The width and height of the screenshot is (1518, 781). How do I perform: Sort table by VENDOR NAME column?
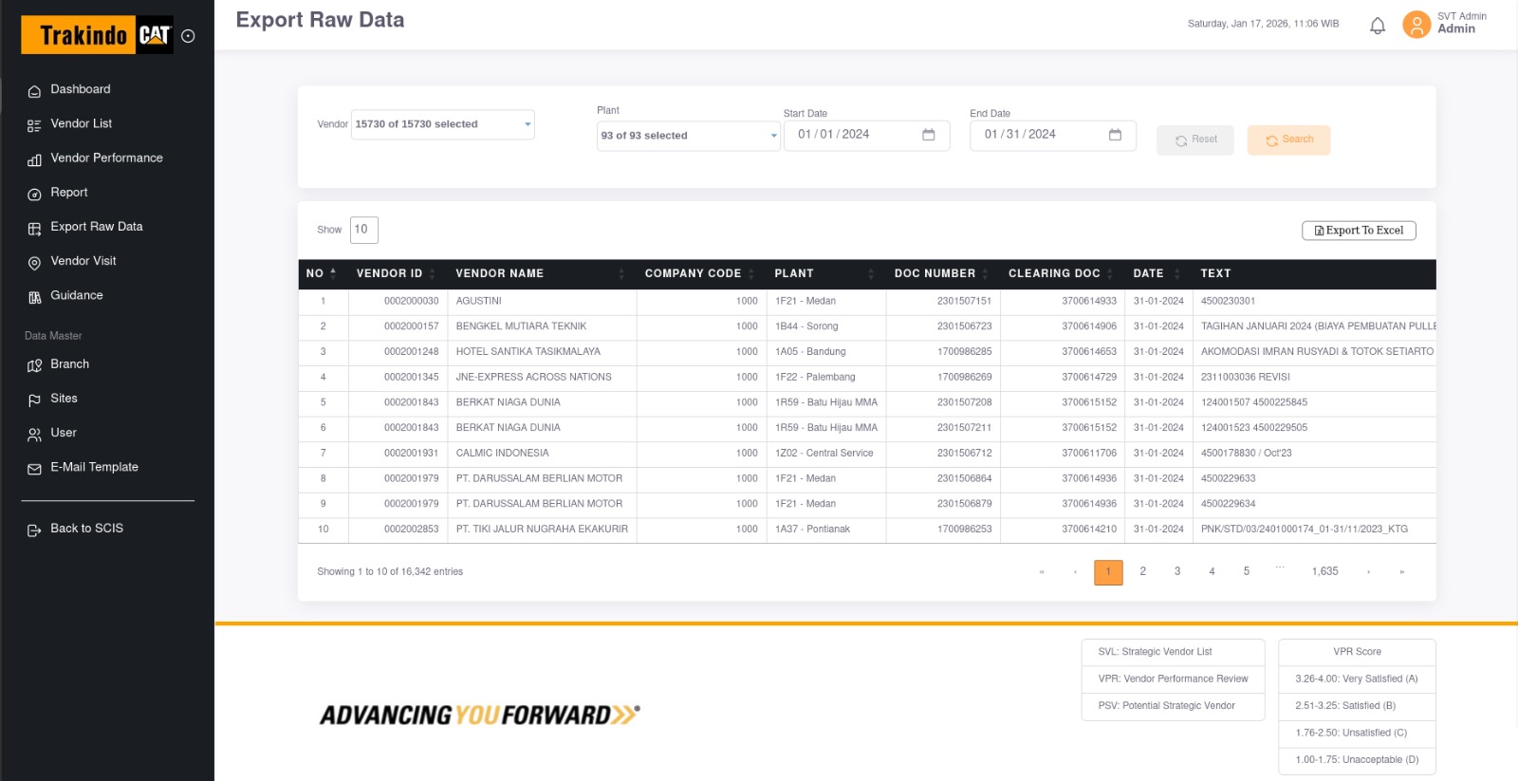click(x=542, y=273)
